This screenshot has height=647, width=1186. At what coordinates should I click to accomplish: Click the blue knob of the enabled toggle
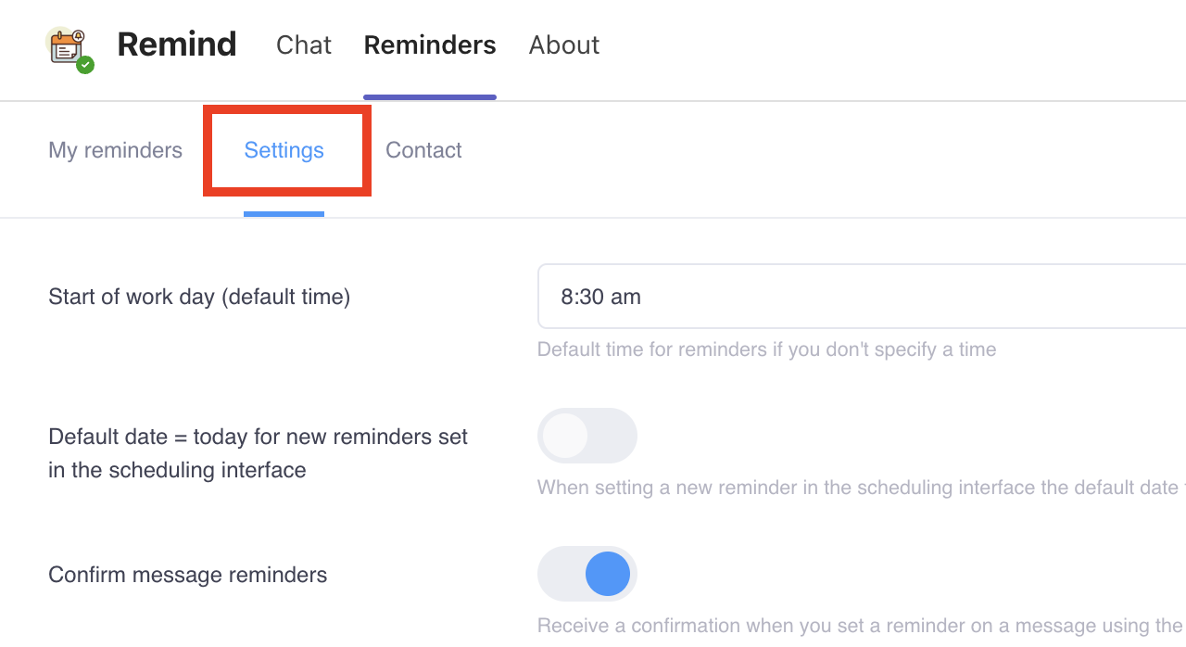click(x=607, y=574)
